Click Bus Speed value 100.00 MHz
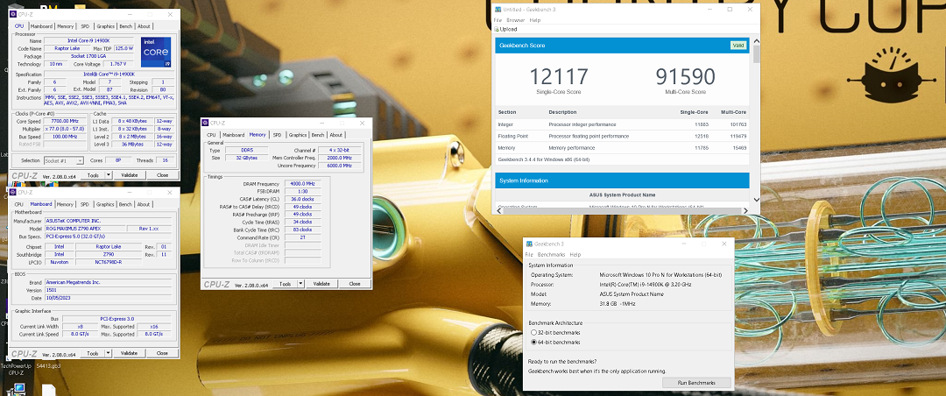 [63, 137]
